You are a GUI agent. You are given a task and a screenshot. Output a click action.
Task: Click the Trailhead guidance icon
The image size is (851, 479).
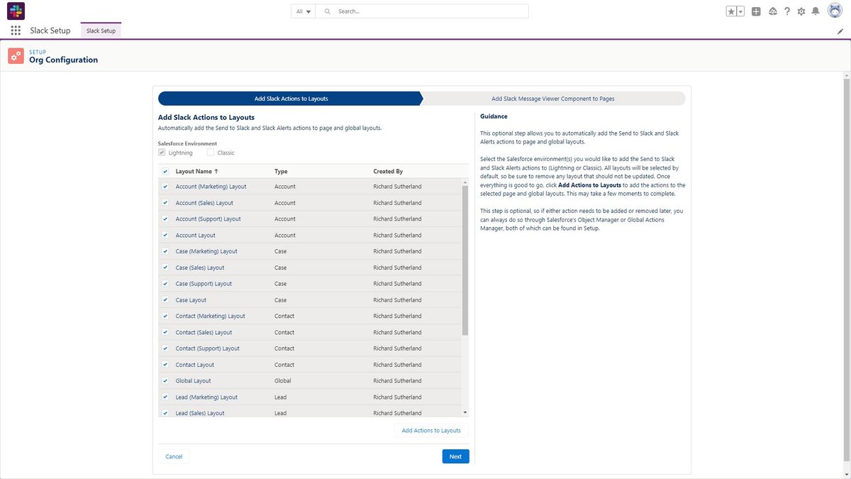pos(772,11)
